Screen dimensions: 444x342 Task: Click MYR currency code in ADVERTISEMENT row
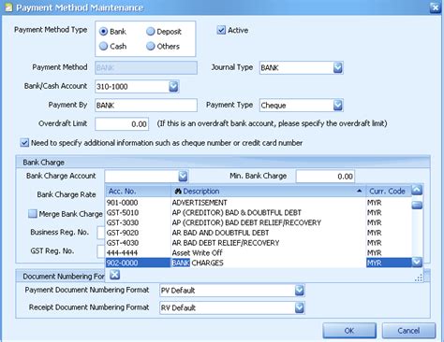(375, 203)
